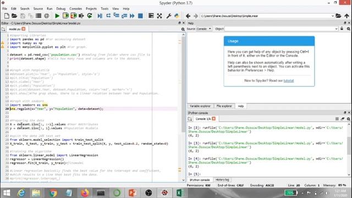Click the debug step return icon
Screen dimensions: 352x198
pos(124,16)
